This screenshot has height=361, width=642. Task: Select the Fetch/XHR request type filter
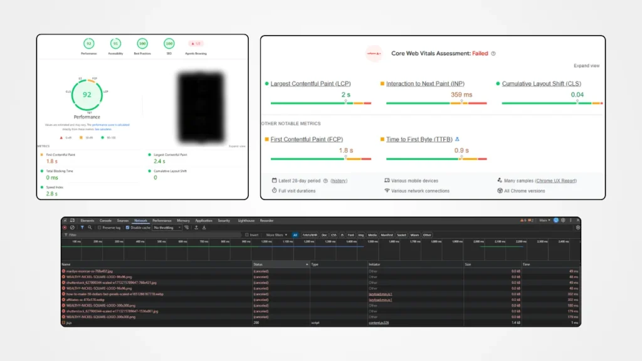(x=310, y=235)
